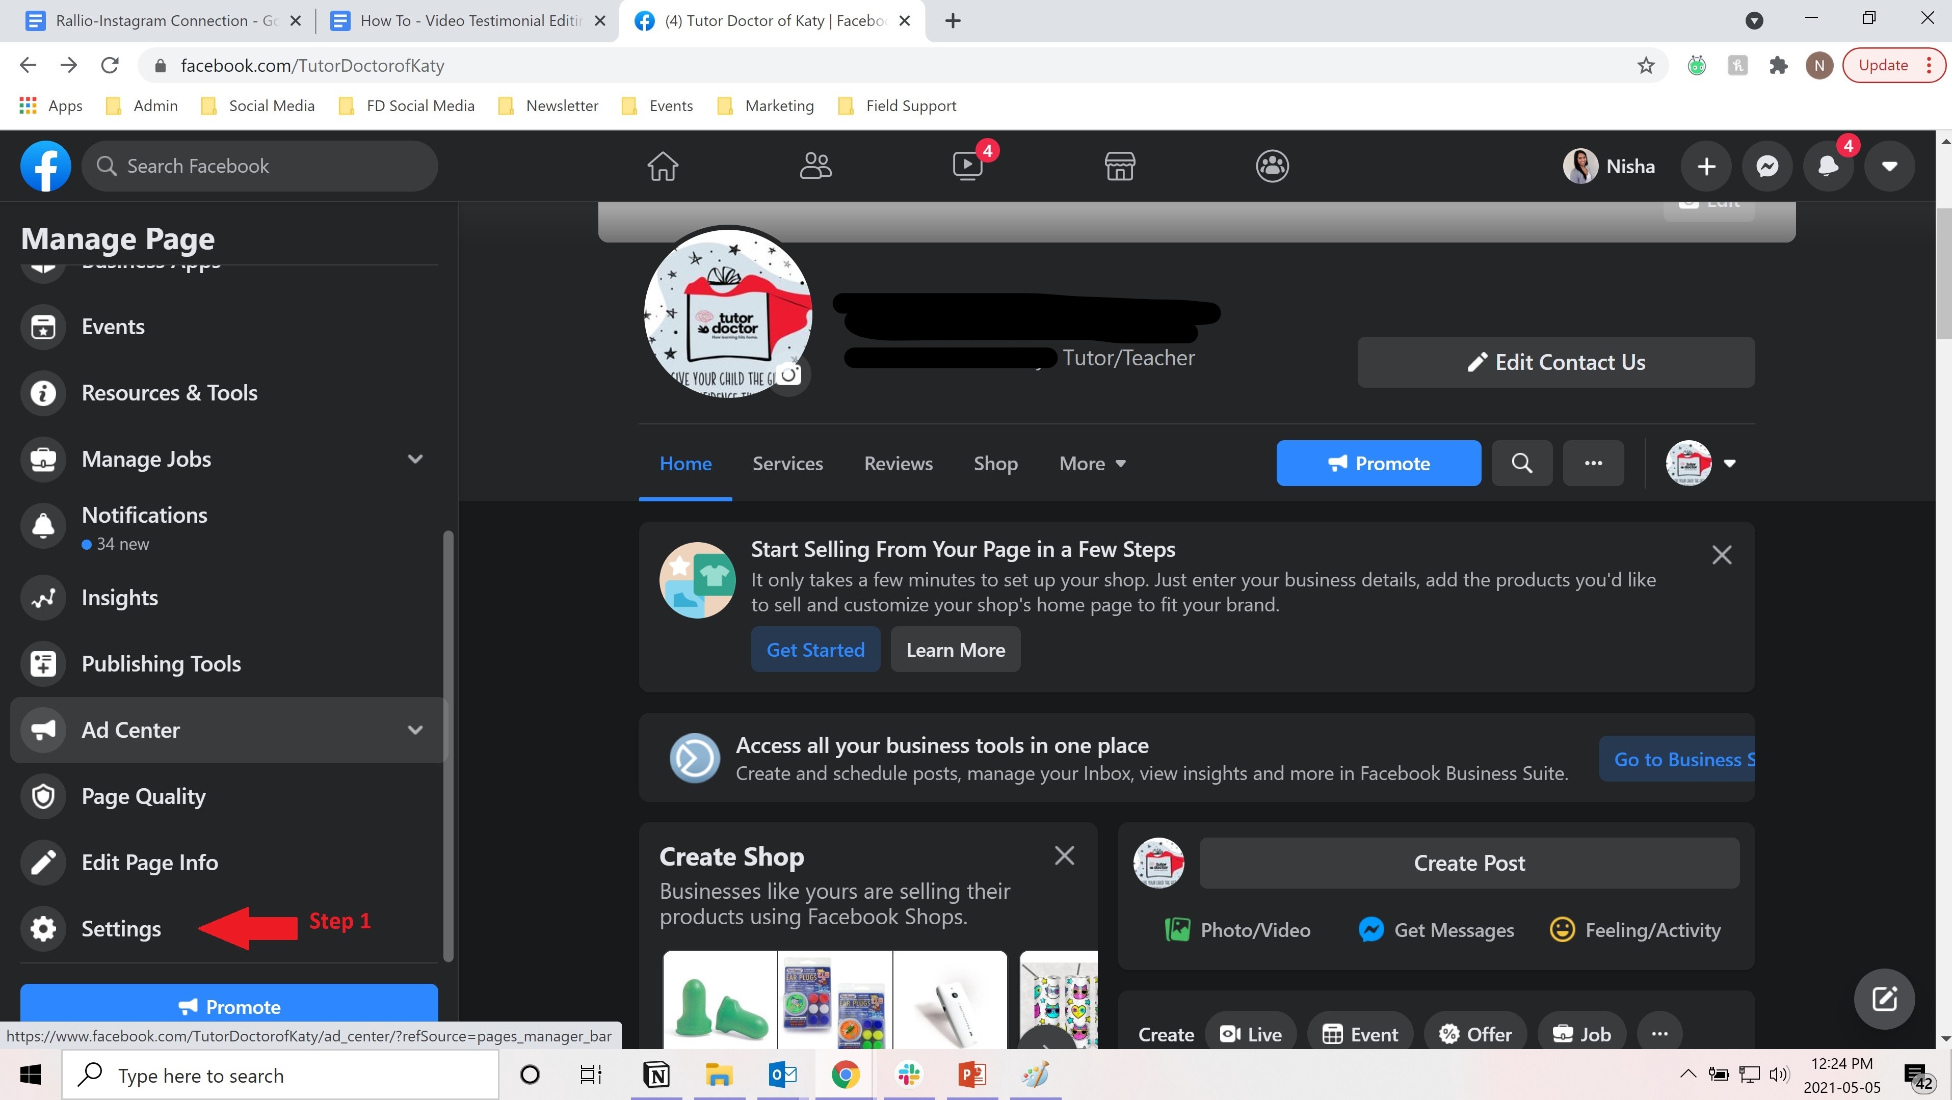
Task: Open the More dropdown in page tabs
Action: [x=1092, y=464]
